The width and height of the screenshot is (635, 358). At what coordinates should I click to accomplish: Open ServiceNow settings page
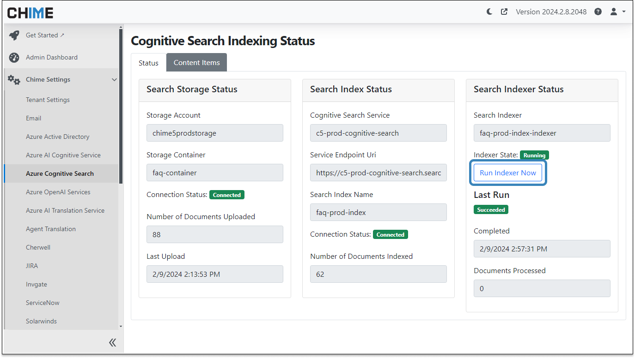coord(43,303)
